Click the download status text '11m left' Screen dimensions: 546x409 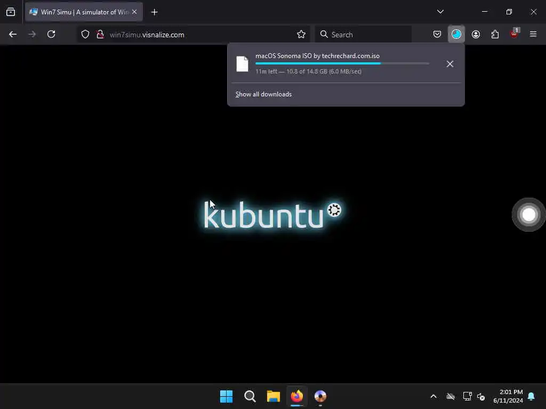(267, 71)
